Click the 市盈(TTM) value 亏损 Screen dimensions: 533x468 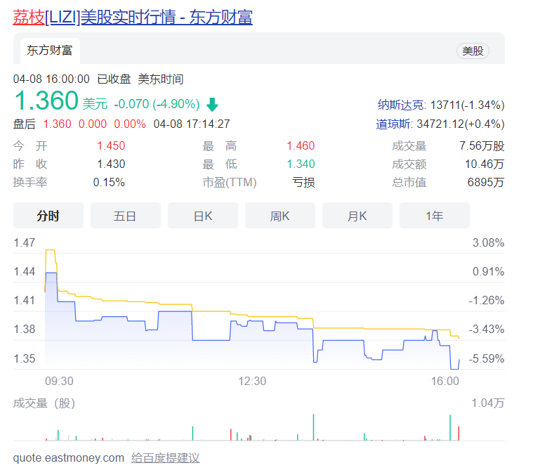304,182
